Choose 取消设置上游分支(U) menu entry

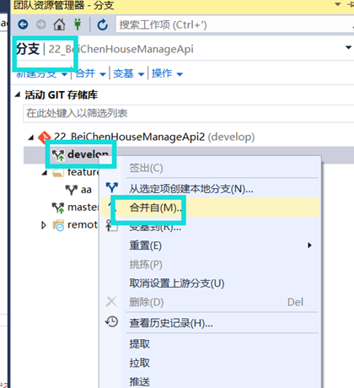210,283
